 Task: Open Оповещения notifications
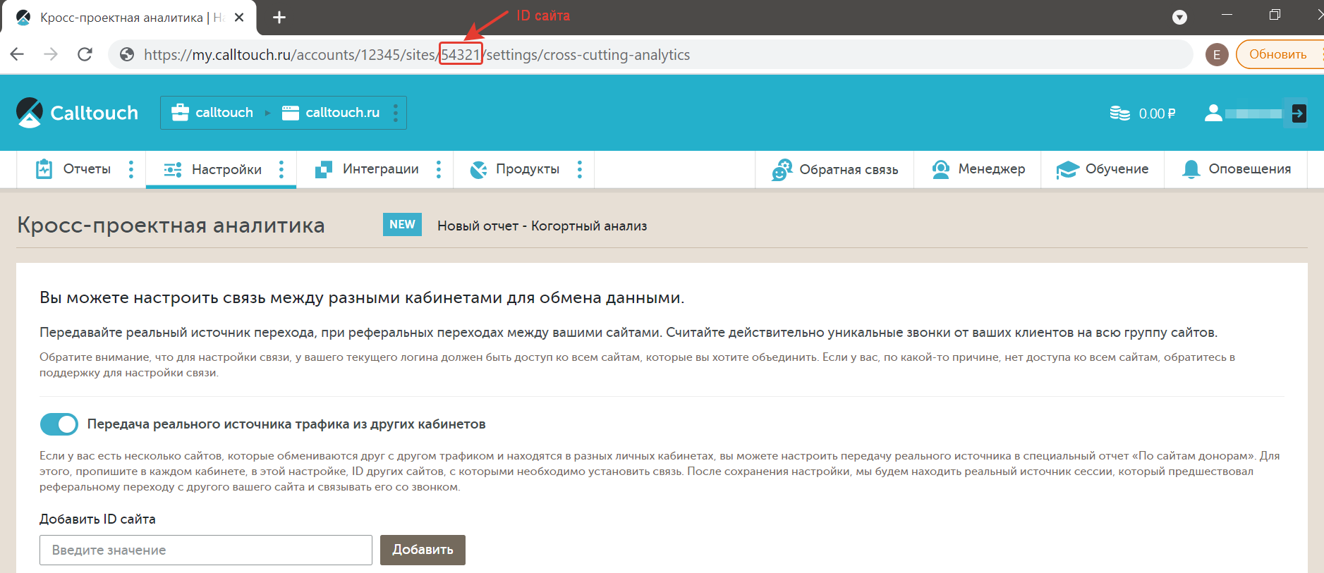[1236, 169]
